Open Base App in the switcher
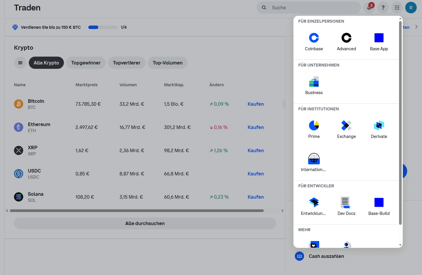Viewport: 422px width, 275px height. pos(379,38)
